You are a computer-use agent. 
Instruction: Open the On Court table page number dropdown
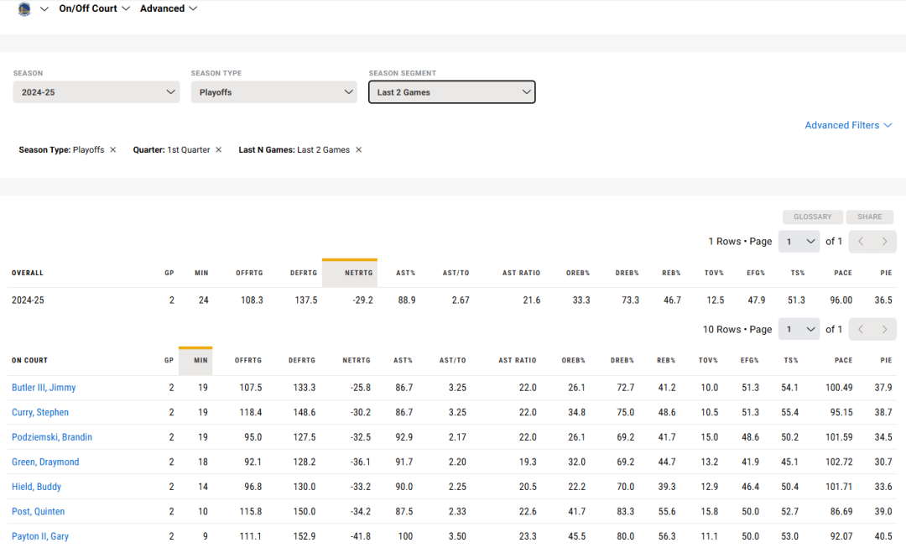click(799, 329)
